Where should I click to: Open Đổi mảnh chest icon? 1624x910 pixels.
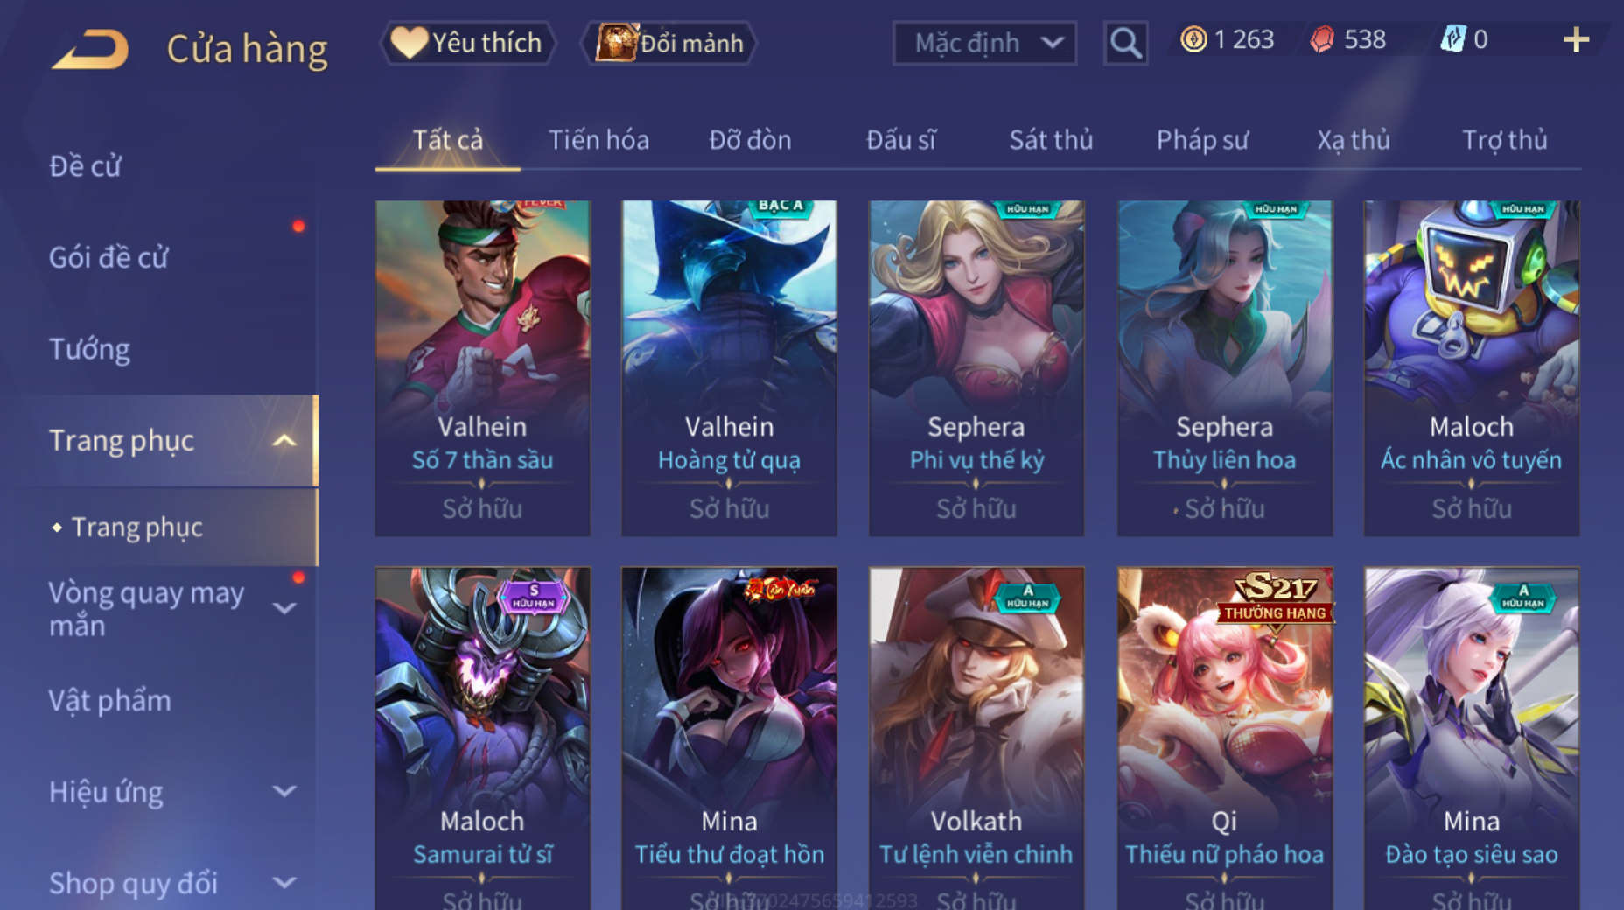616,42
